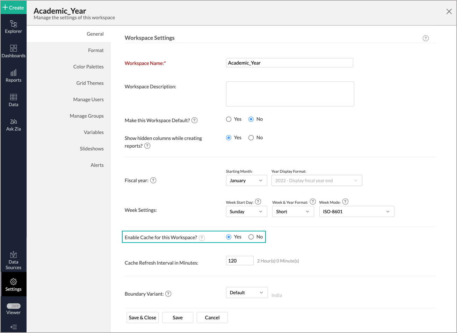457x333 pixels.
Task: Open the Boundary Variant dropdown
Action: (x=247, y=293)
